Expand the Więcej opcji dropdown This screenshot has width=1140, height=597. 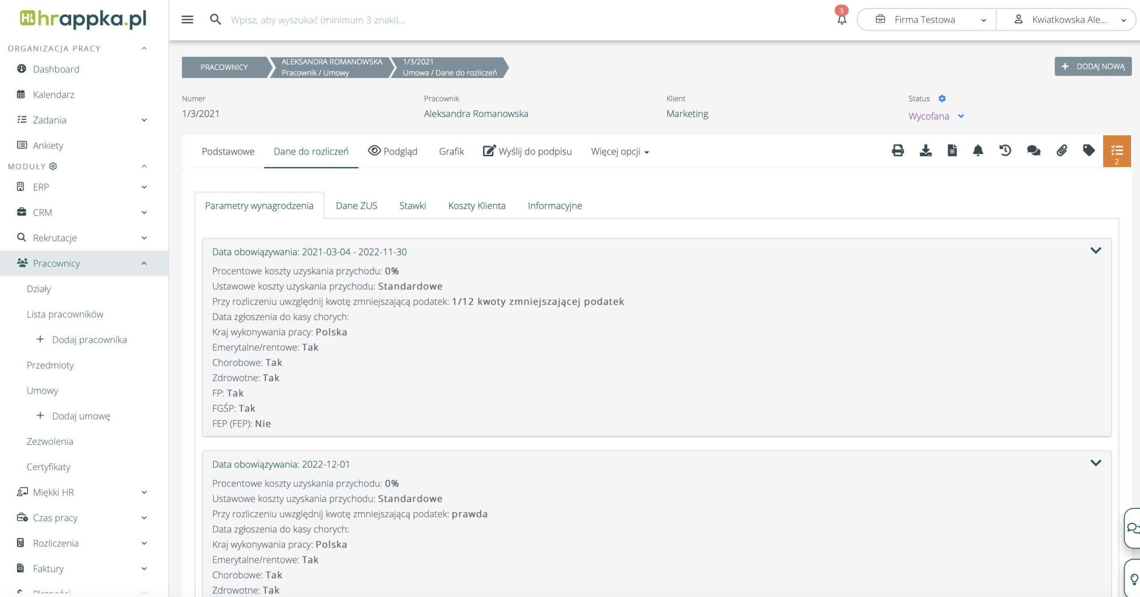click(619, 152)
